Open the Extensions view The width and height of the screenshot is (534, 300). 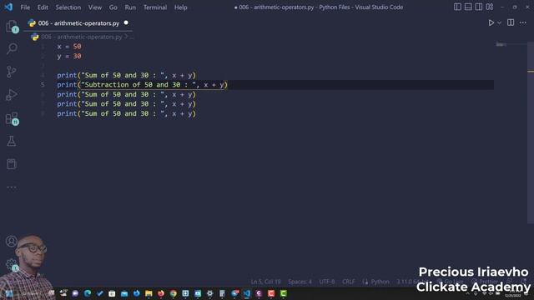12,118
